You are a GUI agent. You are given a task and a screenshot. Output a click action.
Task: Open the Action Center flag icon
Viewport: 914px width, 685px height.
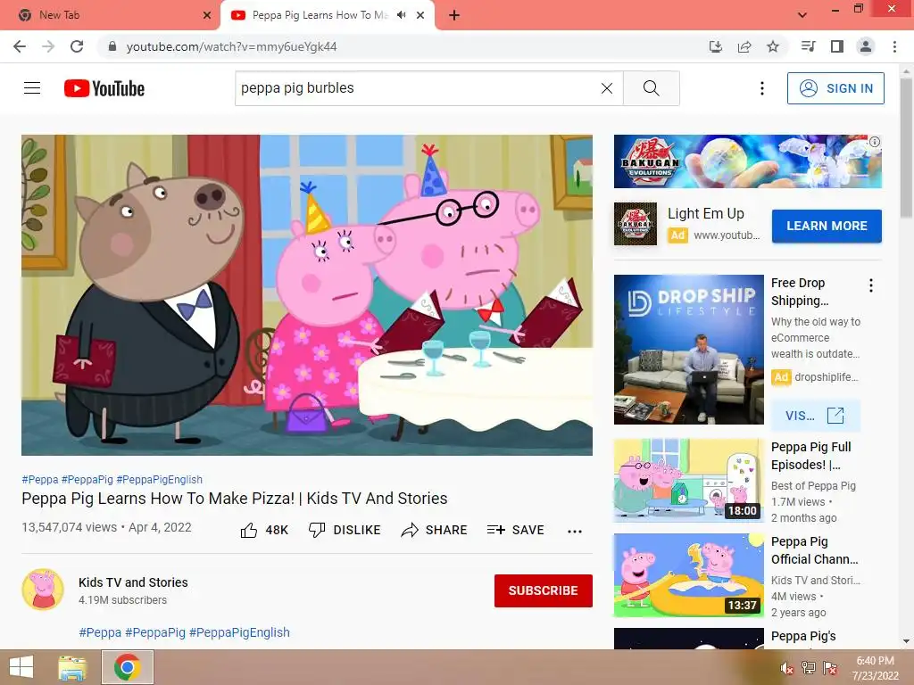829,668
